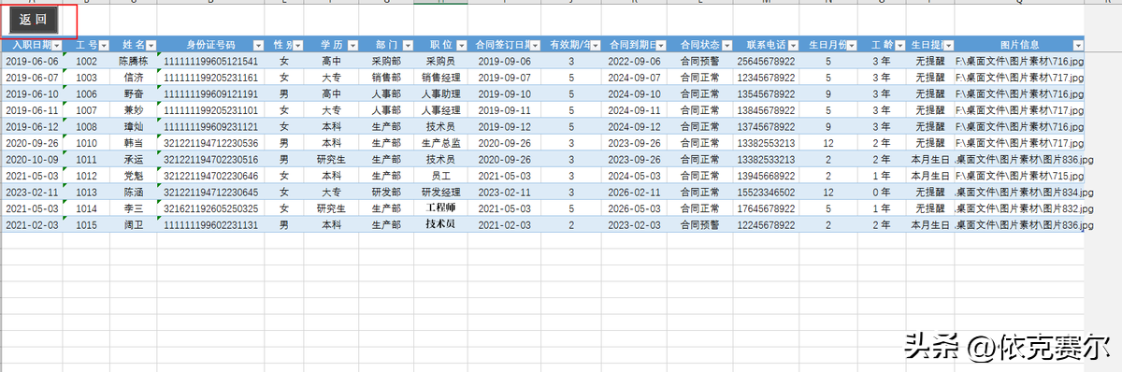Click the 采购部 department cell

coord(386,61)
